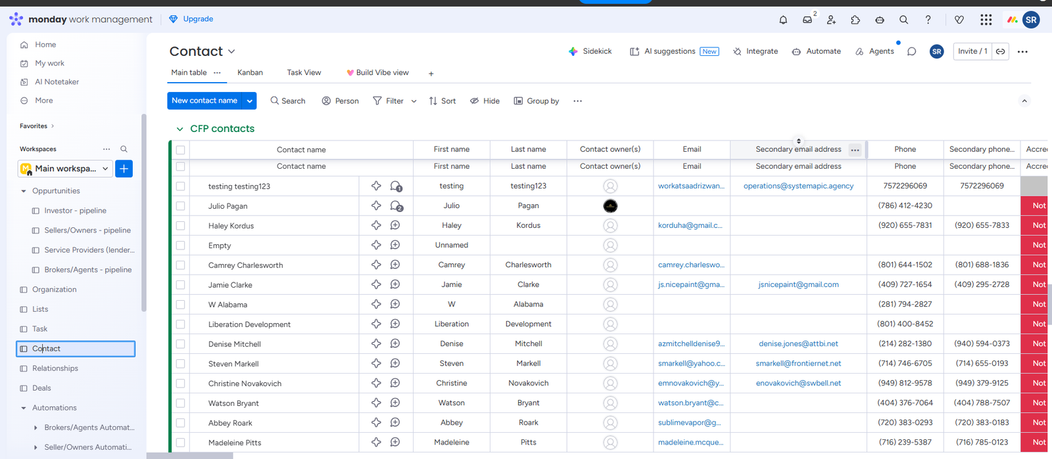
Task: Click the invite members icon in top bar
Action: 831,20
